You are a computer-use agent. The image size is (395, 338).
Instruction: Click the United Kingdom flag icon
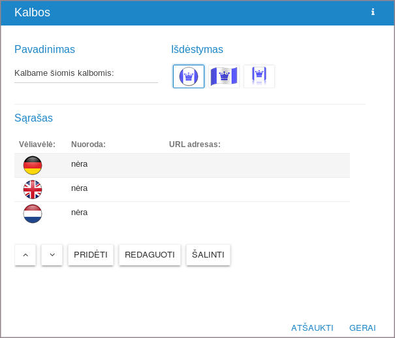tap(33, 190)
